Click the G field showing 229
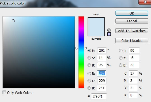Image resolution: width=151 pixels, height=102 pixels. [102, 81]
